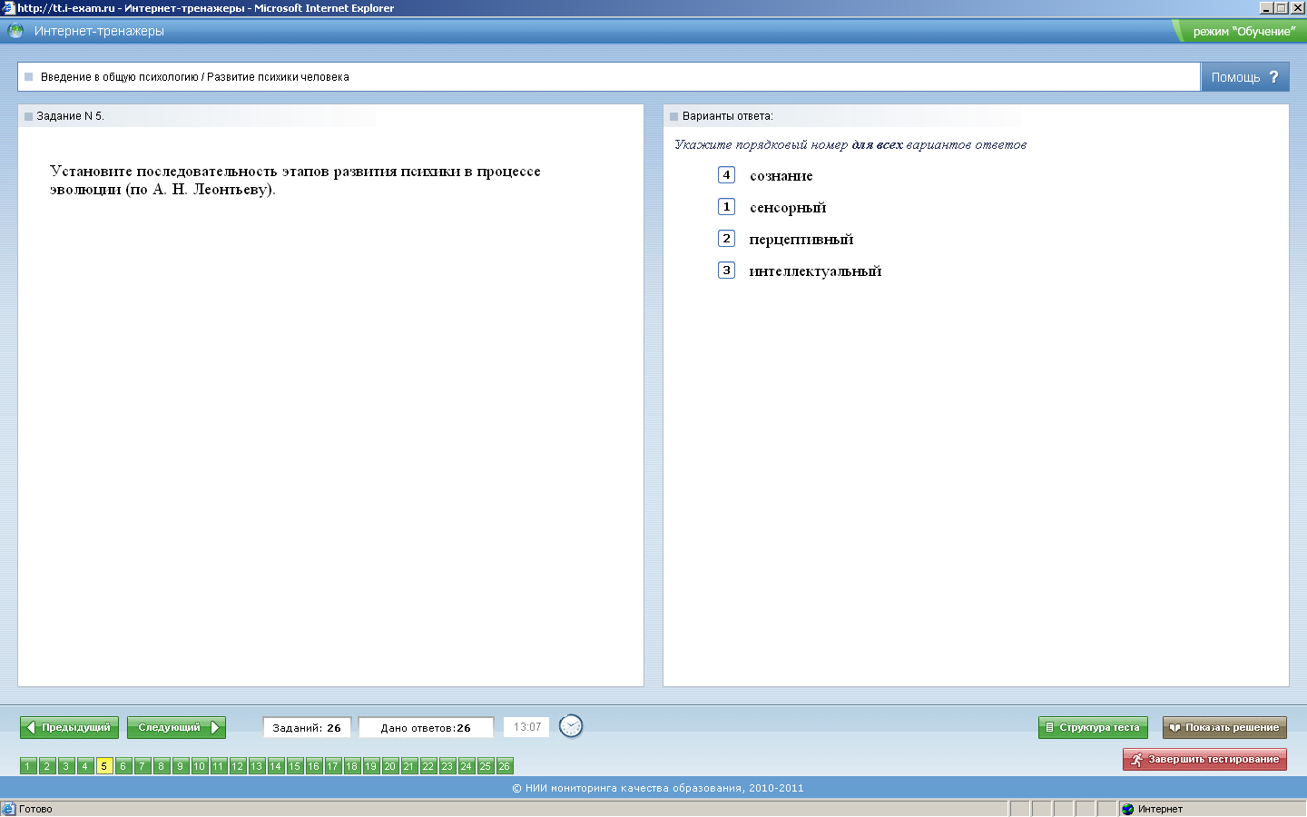Viewport: 1307px width, 817px height.
Task: Go to the next question with Следующий
Action: [x=176, y=727]
